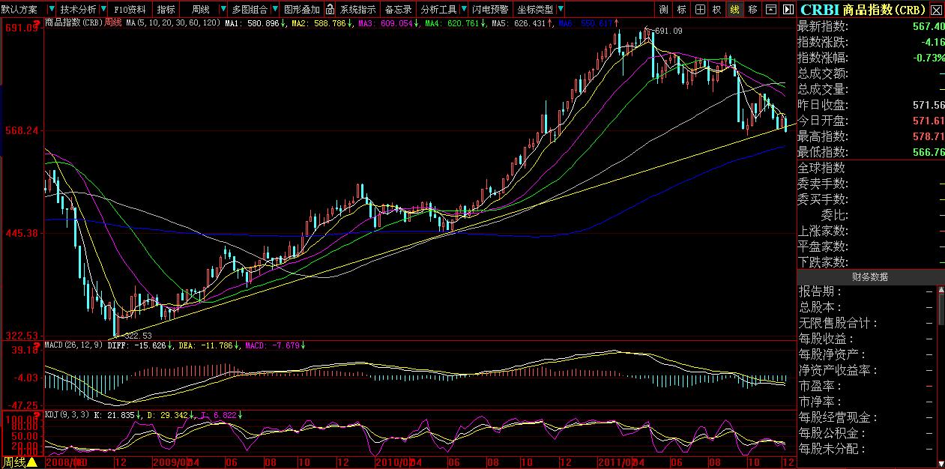This screenshot has width=945, height=469.
Task: Click the D: 29.342 value
Action: pos(168,414)
